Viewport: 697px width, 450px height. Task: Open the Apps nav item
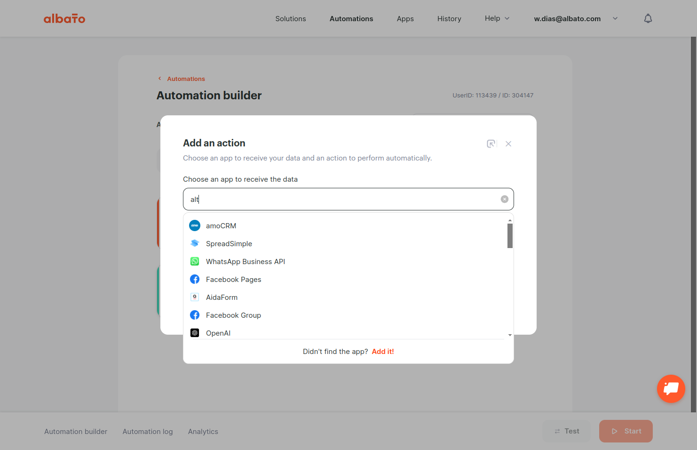[x=405, y=19]
